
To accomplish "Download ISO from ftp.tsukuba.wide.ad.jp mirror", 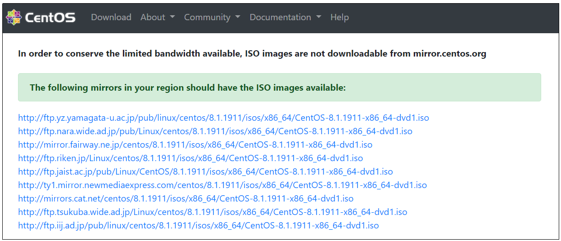I will click(x=213, y=212).
